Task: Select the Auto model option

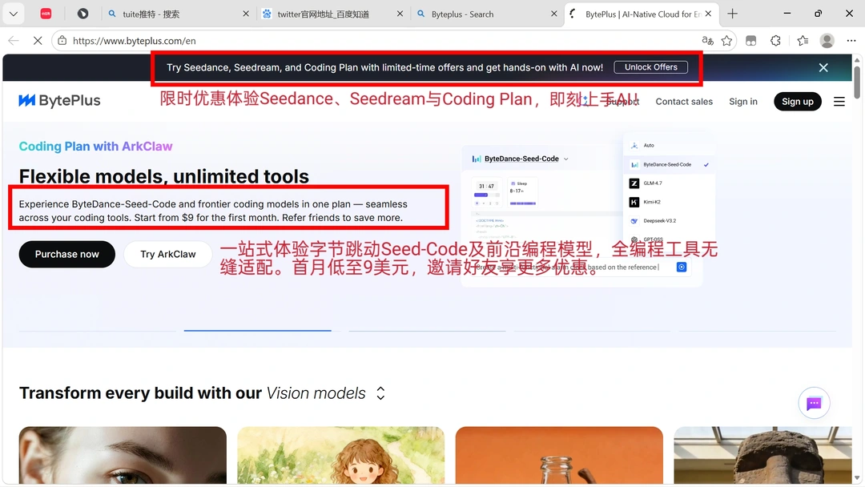Action: (x=669, y=146)
